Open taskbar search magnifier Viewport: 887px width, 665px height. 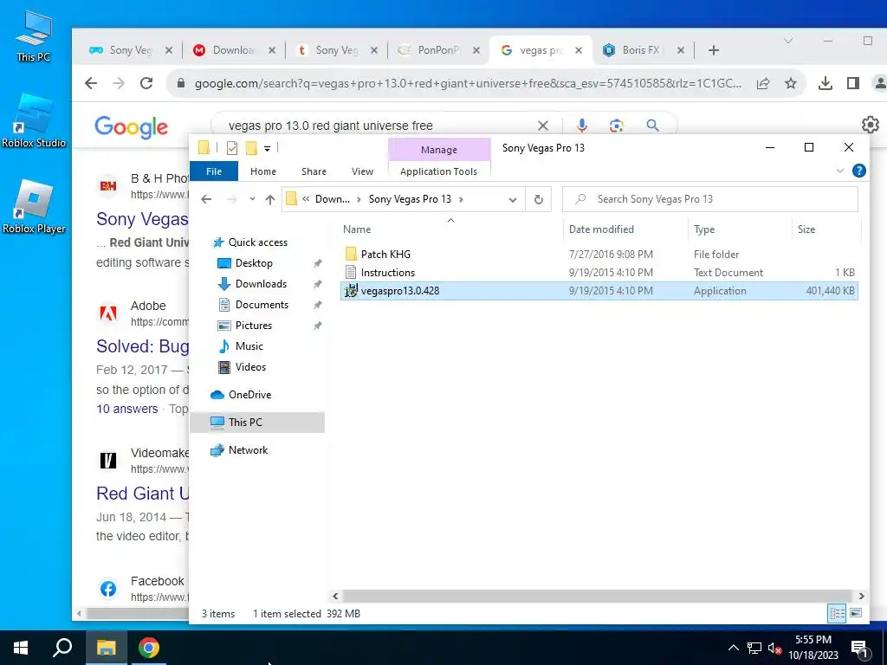(x=62, y=648)
